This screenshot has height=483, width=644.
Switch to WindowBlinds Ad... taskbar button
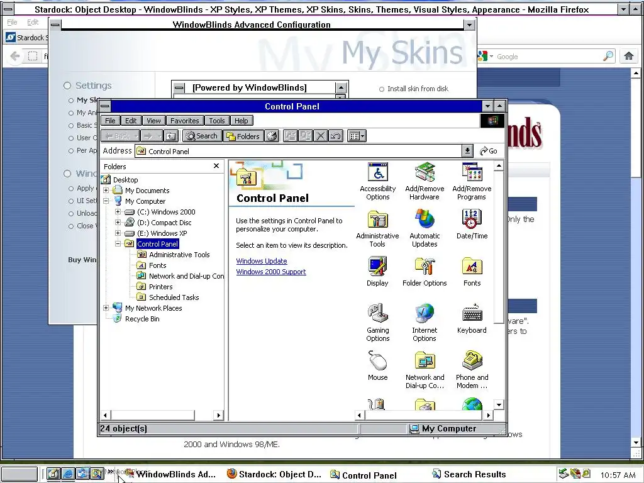(170, 474)
